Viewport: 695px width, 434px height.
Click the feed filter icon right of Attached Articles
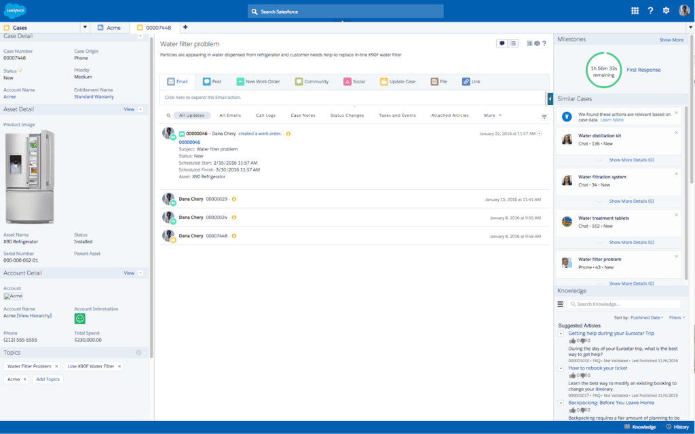pos(544,116)
